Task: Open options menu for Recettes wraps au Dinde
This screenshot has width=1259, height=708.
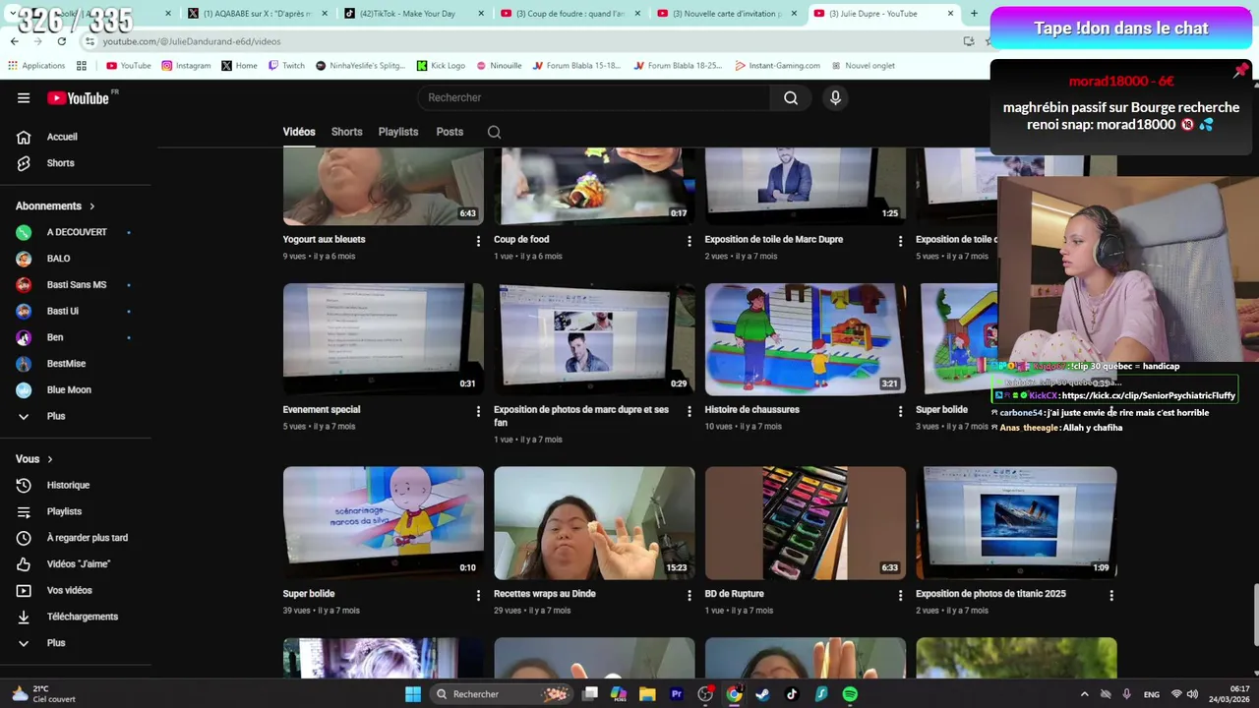Action: pyautogui.click(x=689, y=594)
